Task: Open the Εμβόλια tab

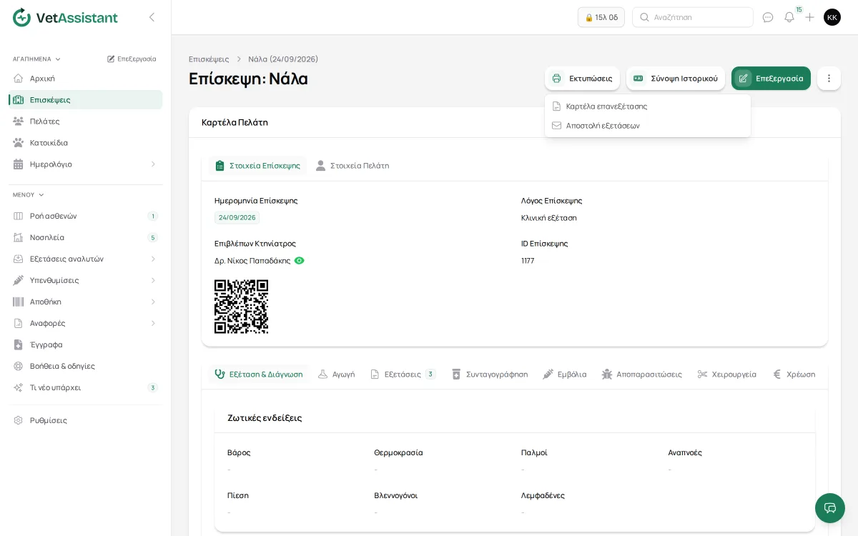Action: (565, 374)
